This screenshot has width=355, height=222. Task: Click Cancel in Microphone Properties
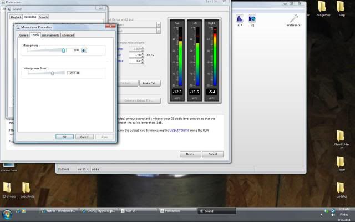click(84, 137)
